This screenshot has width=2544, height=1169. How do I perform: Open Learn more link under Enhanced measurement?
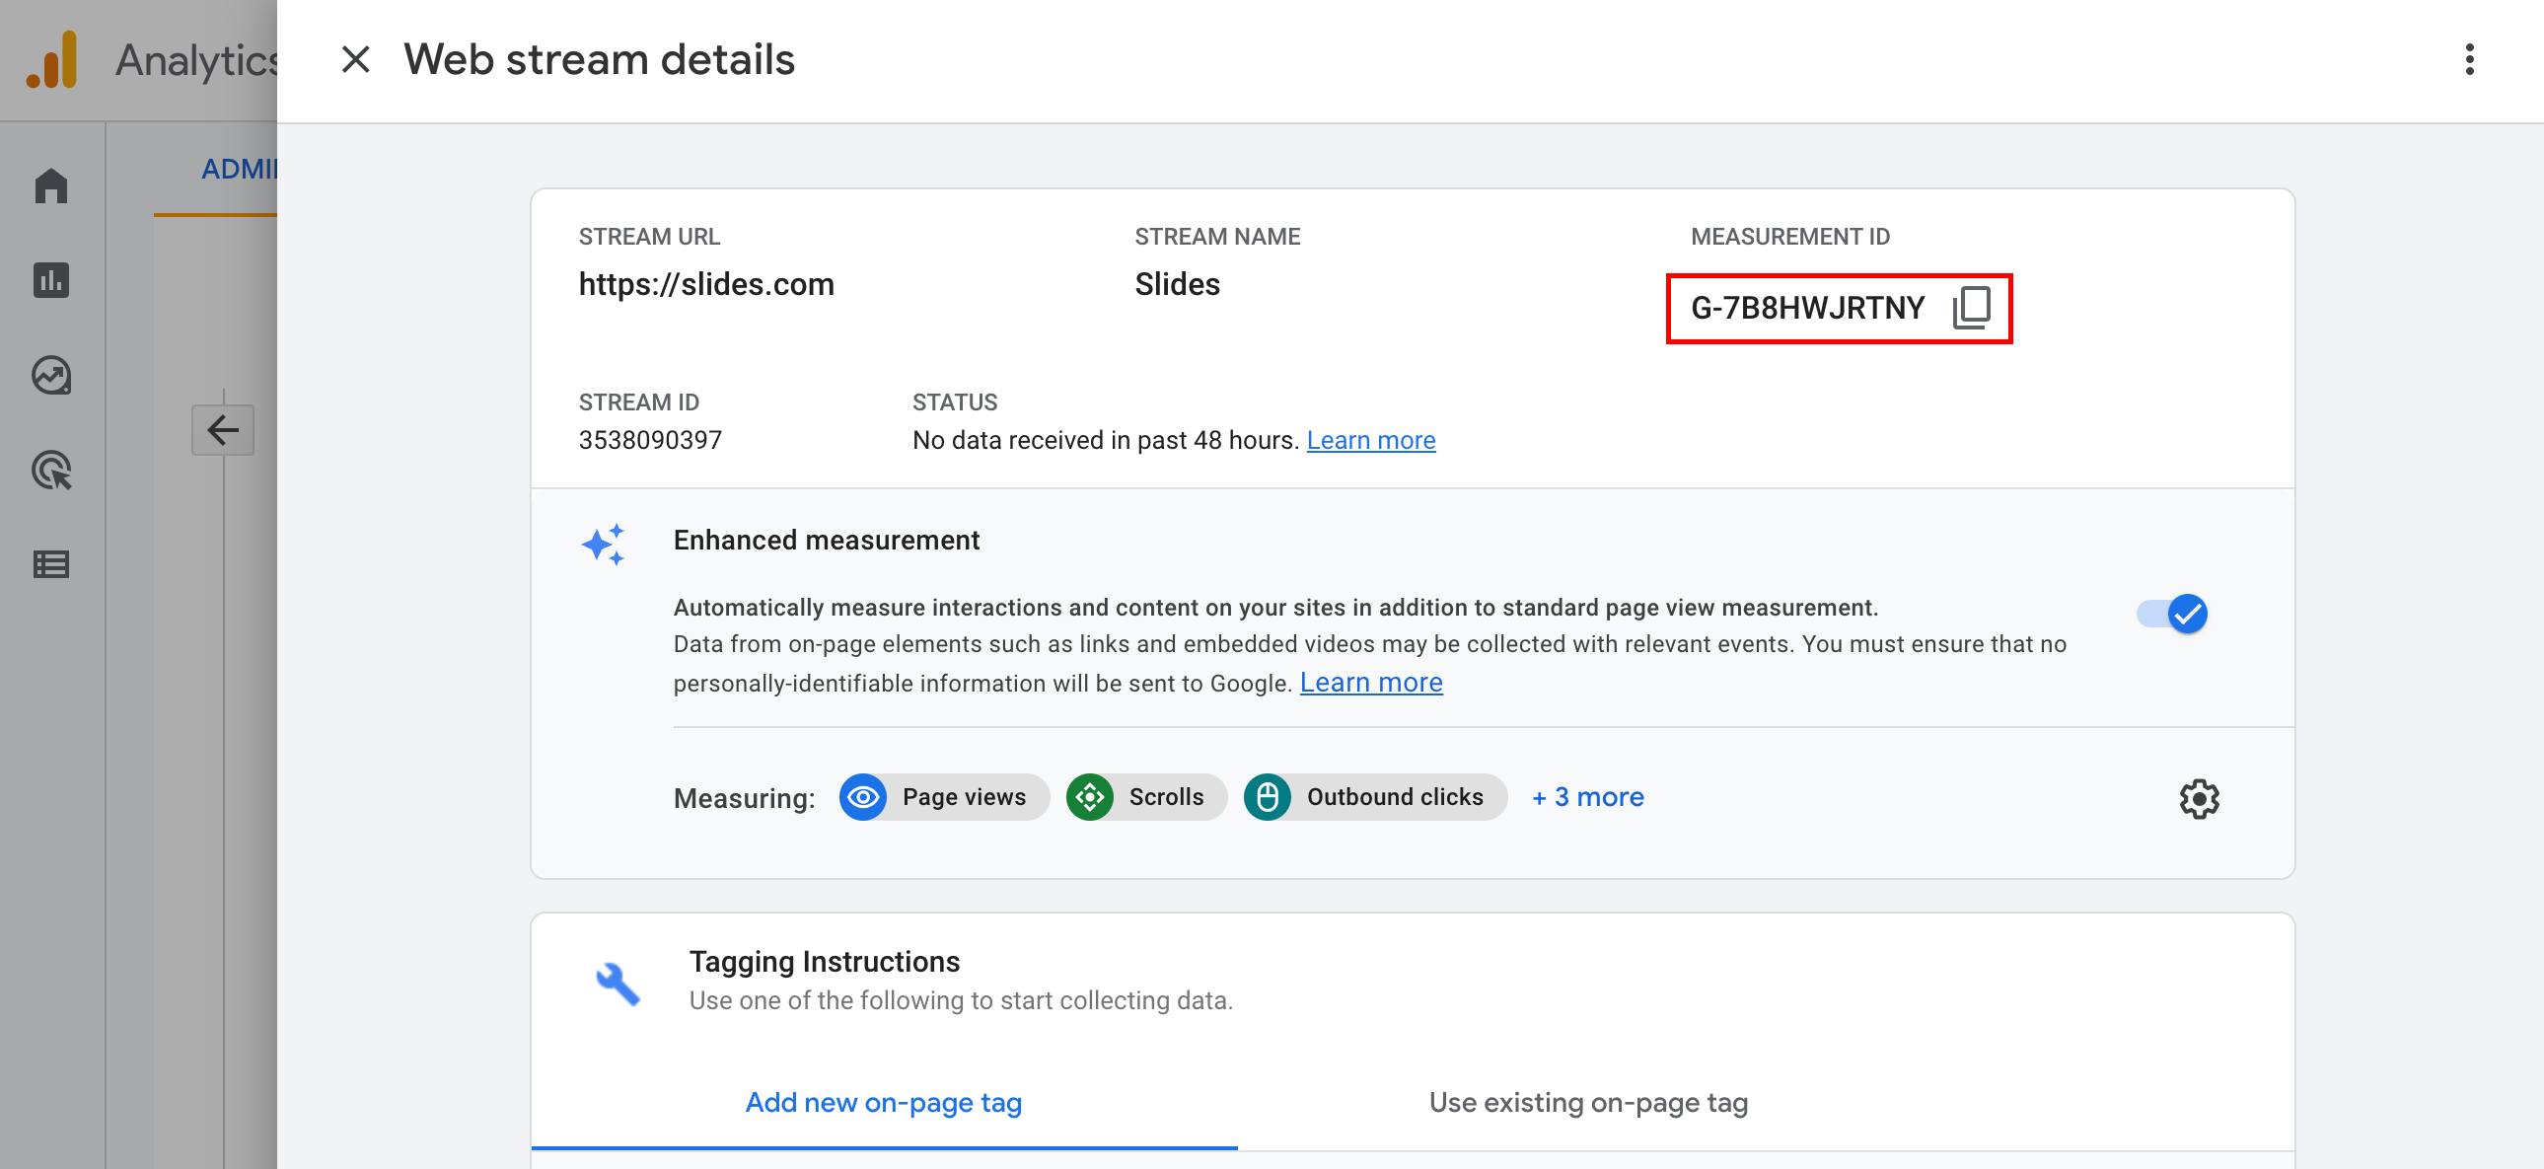(1371, 683)
